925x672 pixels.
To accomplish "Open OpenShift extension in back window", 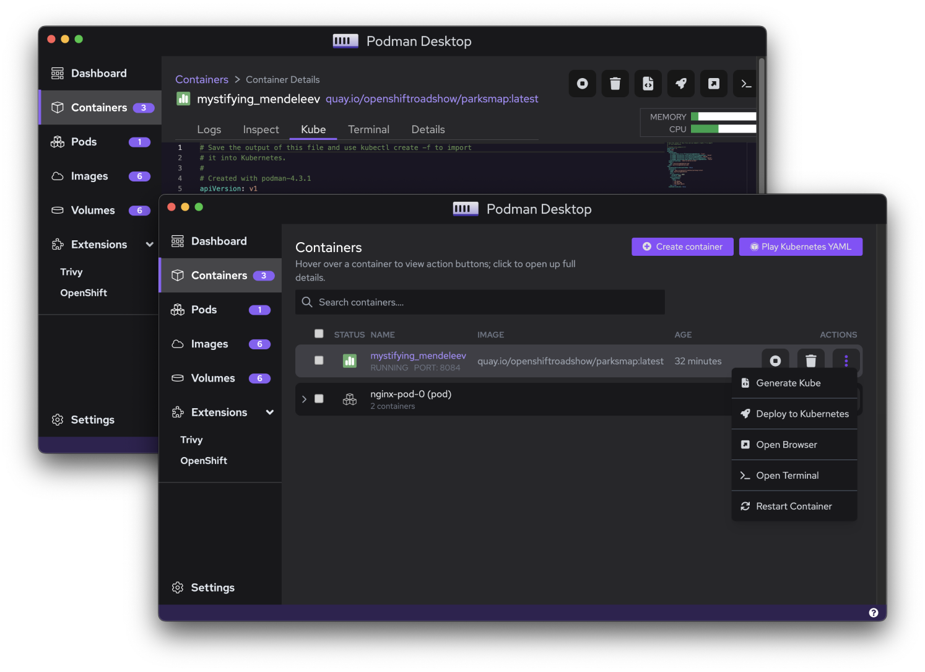I will coord(84,293).
